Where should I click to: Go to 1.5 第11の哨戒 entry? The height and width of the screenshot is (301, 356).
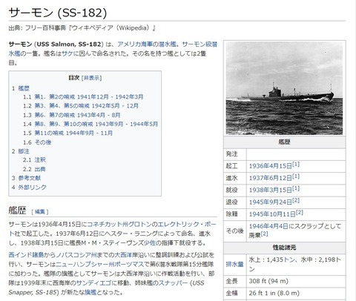click(73, 133)
